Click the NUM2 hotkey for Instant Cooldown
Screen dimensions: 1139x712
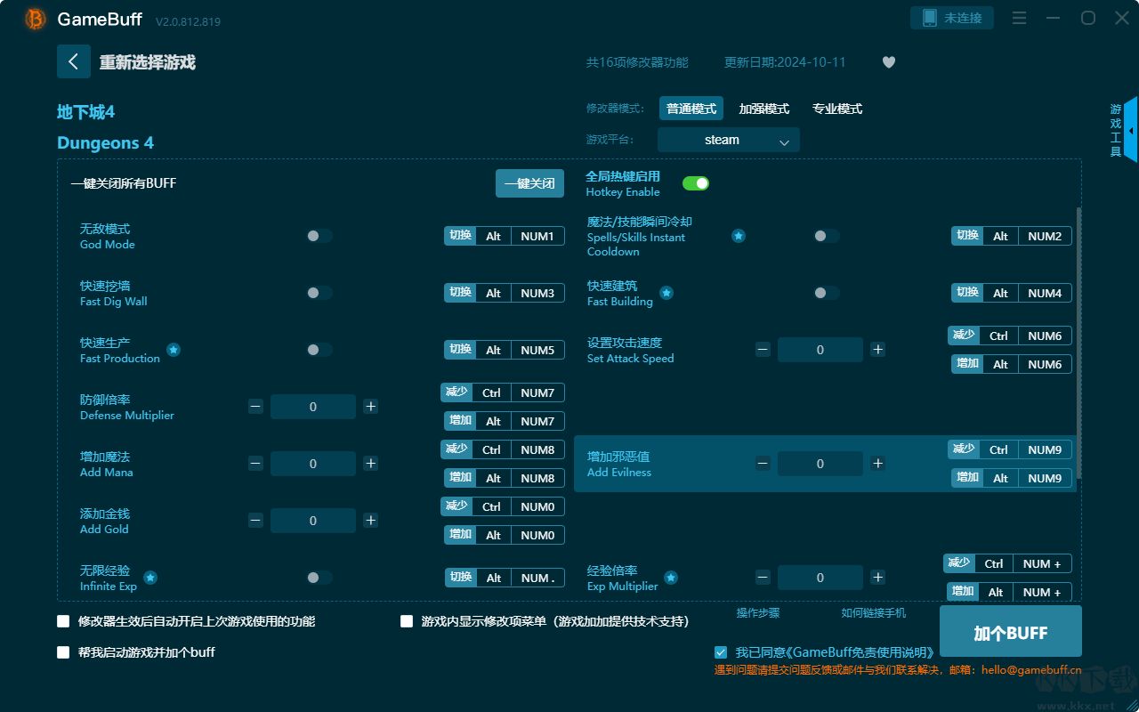(x=1045, y=236)
